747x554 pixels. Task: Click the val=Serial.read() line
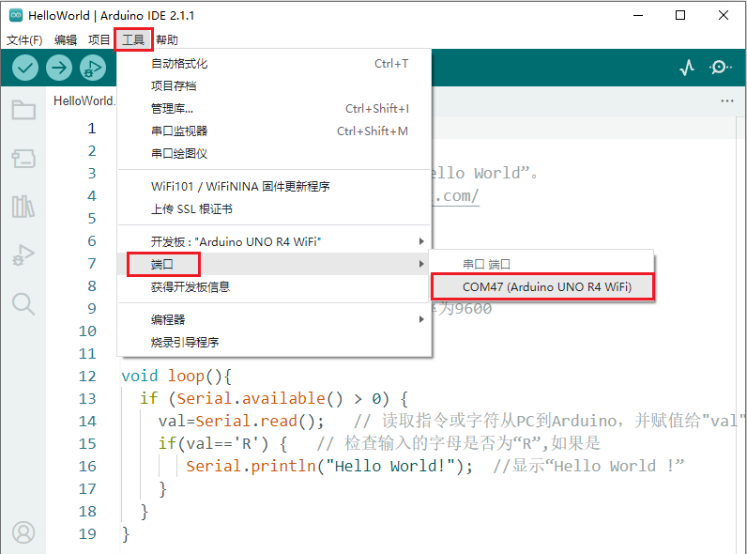tap(241, 421)
